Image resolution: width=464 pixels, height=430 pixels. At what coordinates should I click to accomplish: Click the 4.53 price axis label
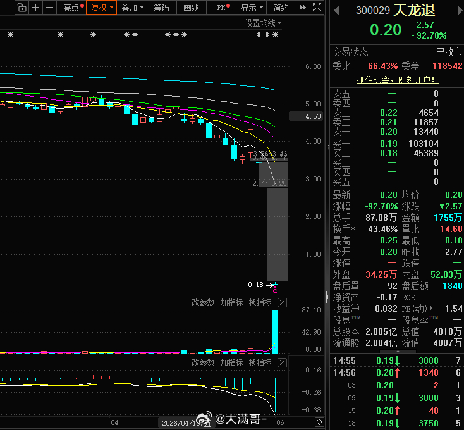click(306, 116)
